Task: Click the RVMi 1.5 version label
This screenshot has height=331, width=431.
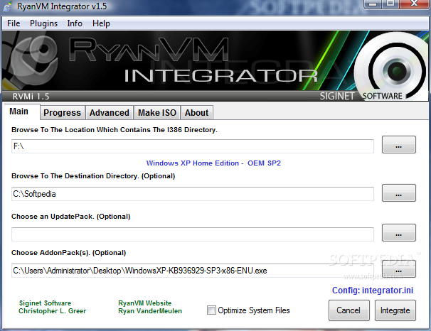Action: pyautogui.click(x=31, y=97)
